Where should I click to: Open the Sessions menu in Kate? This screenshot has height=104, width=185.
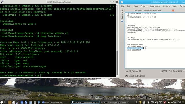pos(166,6)
